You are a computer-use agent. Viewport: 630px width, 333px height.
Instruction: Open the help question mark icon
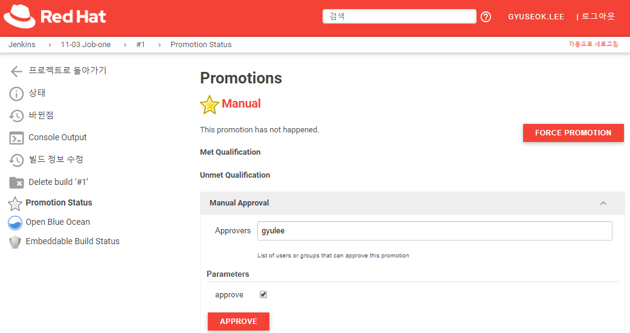tap(486, 17)
